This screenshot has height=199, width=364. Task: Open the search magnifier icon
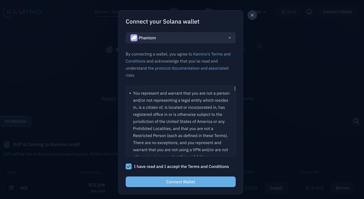click(356, 121)
